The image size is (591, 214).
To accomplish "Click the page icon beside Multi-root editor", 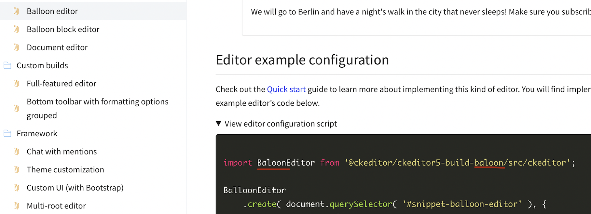I will pos(16,206).
